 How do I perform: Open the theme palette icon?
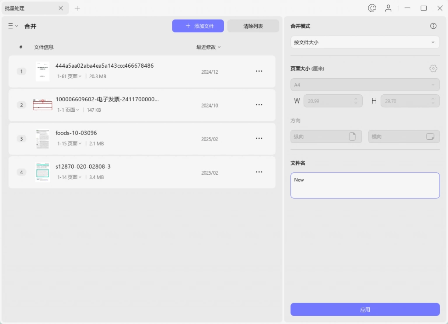372,8
